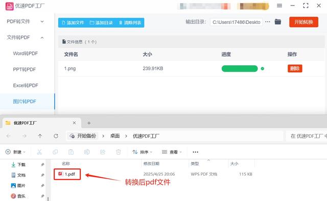Click the Copy icon in Explorer toolbar
The image size is (327, 201).
[55, 152]
